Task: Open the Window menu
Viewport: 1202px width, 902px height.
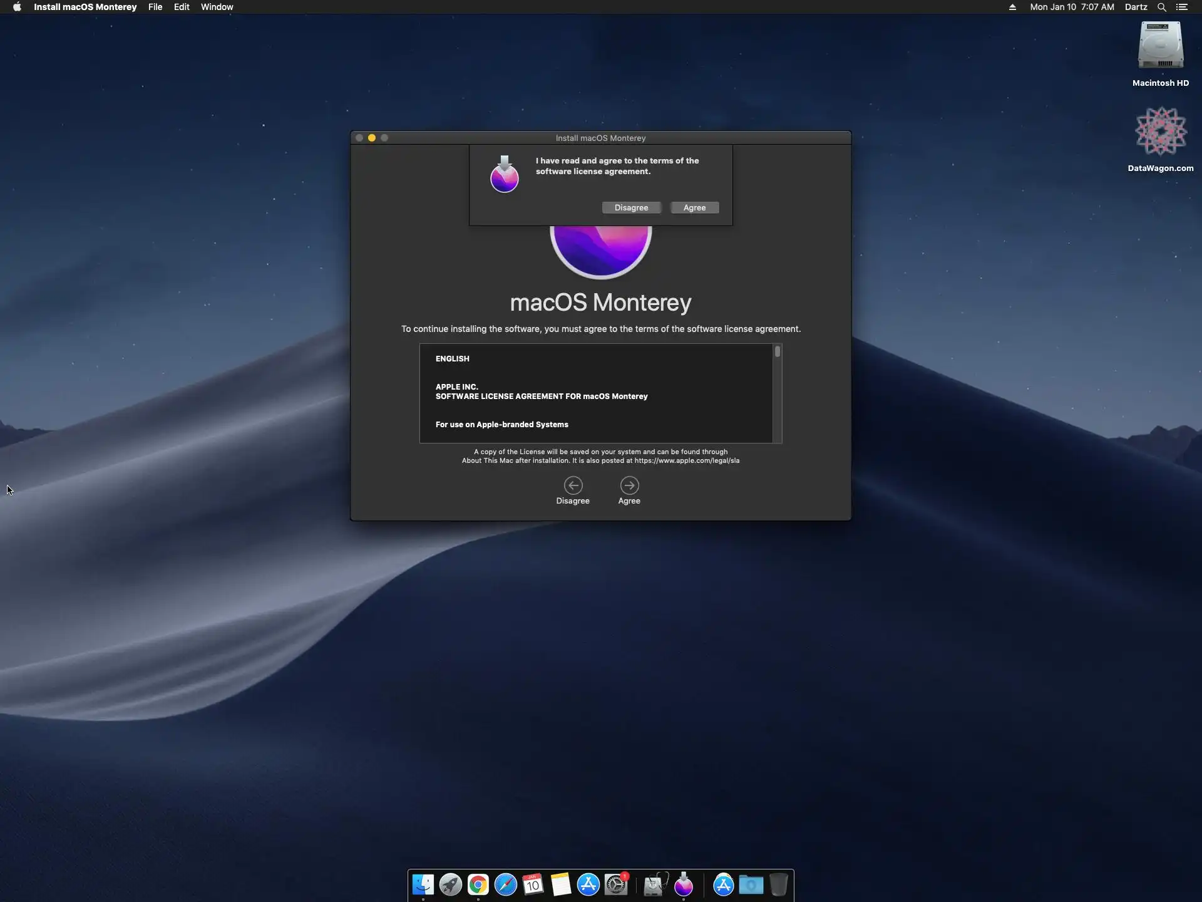Action: tap(217, 7)
